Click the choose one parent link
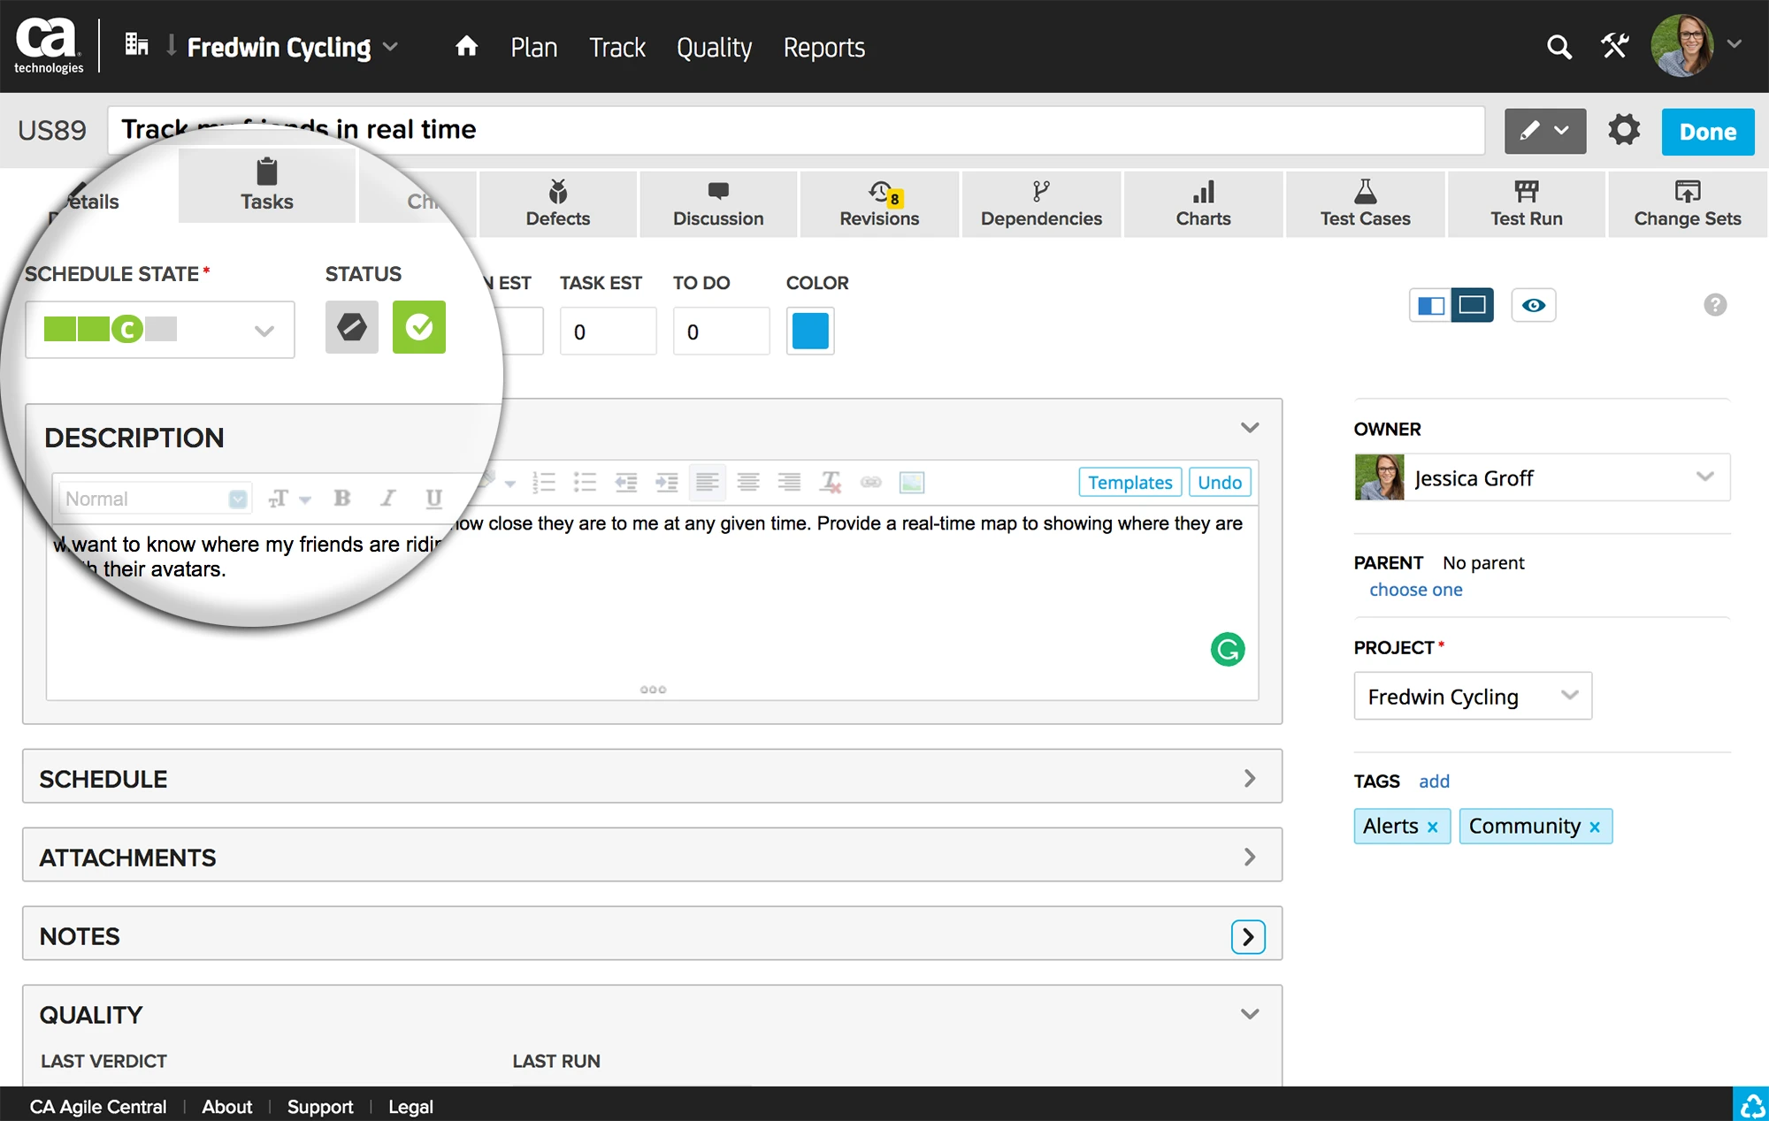Screen dimensions: 1769x1121 coord(1415,590)
